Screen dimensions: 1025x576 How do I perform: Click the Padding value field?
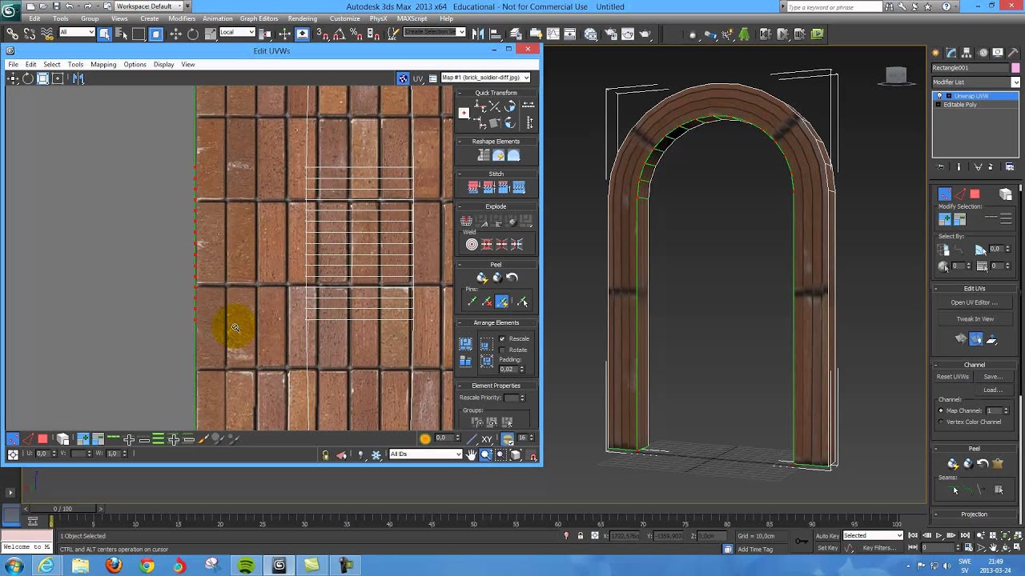click(509, 370)
